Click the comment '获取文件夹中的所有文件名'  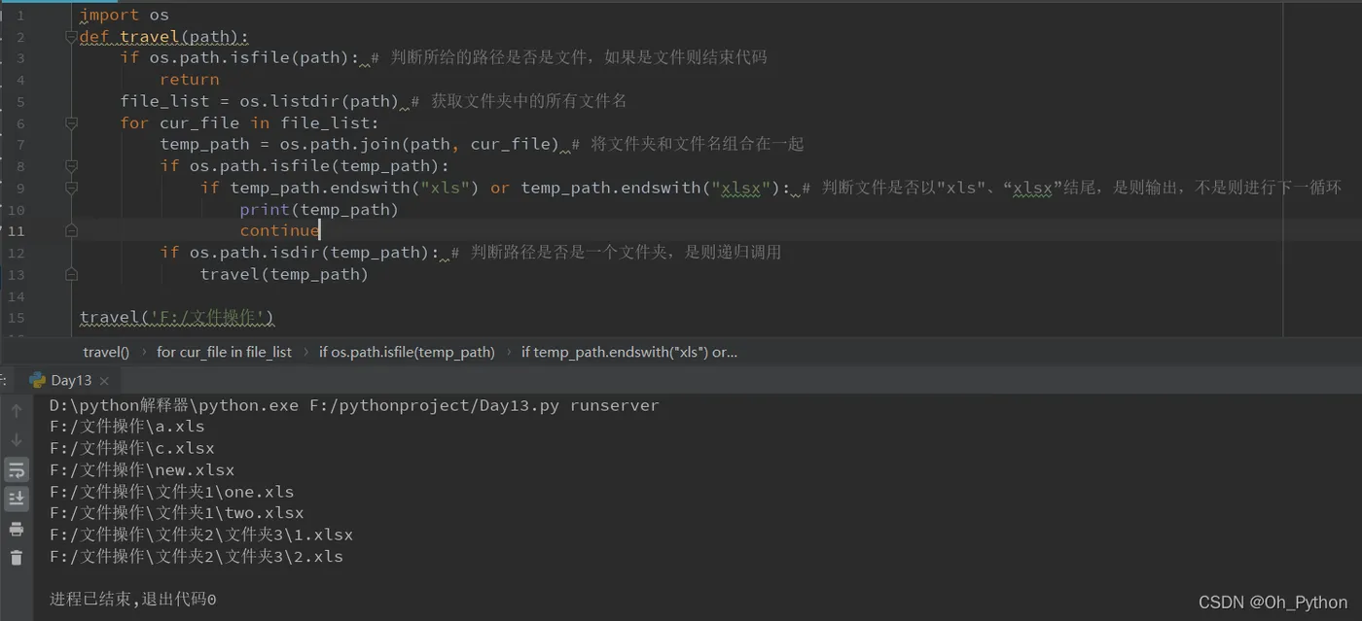519,101
